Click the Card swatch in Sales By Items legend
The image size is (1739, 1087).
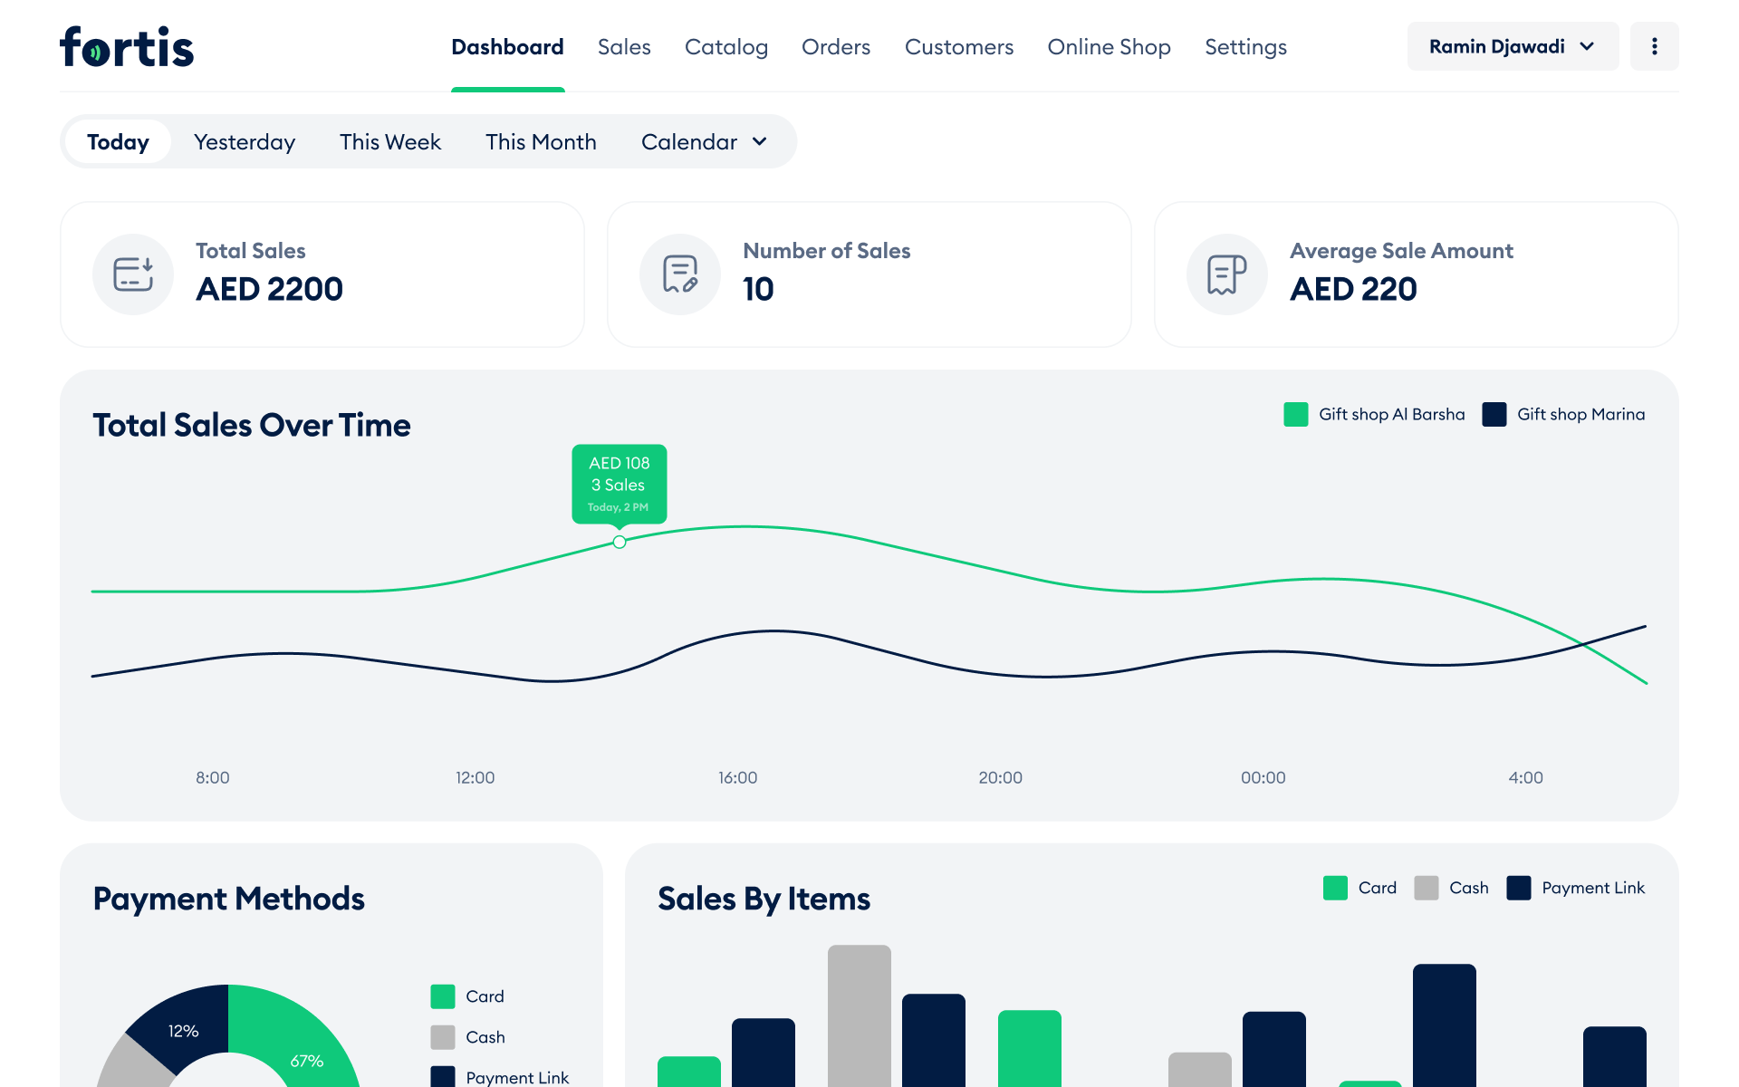coord(1335,888)
